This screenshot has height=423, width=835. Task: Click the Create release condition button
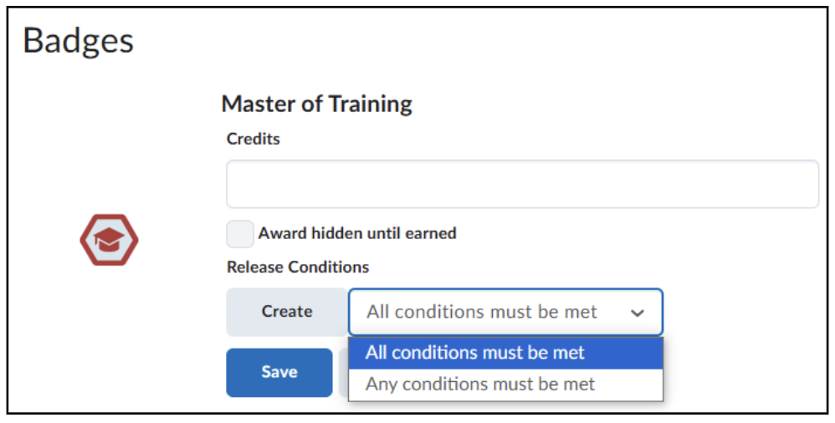click(287, 312)
